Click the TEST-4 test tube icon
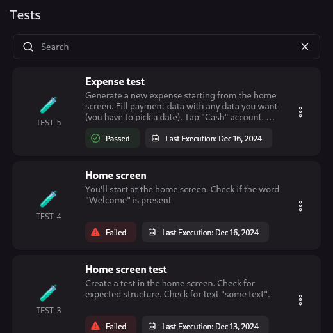This screenshot has height=333, width=333. coord(49,199)
